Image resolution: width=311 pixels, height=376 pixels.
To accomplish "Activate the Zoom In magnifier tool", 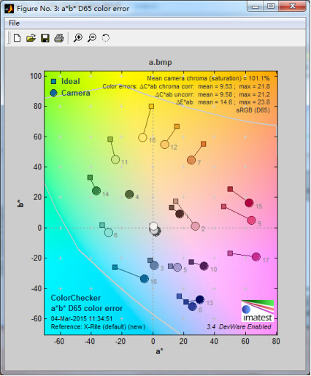I will [x=78, y=38].
